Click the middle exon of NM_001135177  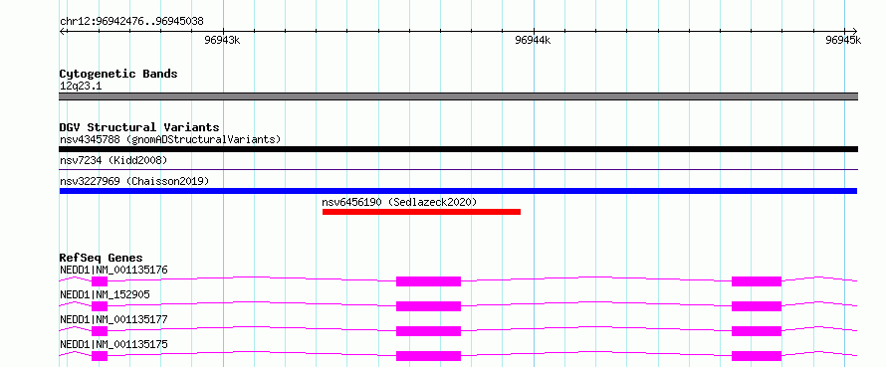428,331
